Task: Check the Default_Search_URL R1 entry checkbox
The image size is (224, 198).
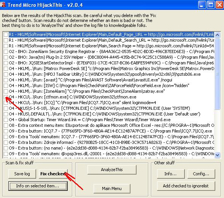Action: (6, 40)
